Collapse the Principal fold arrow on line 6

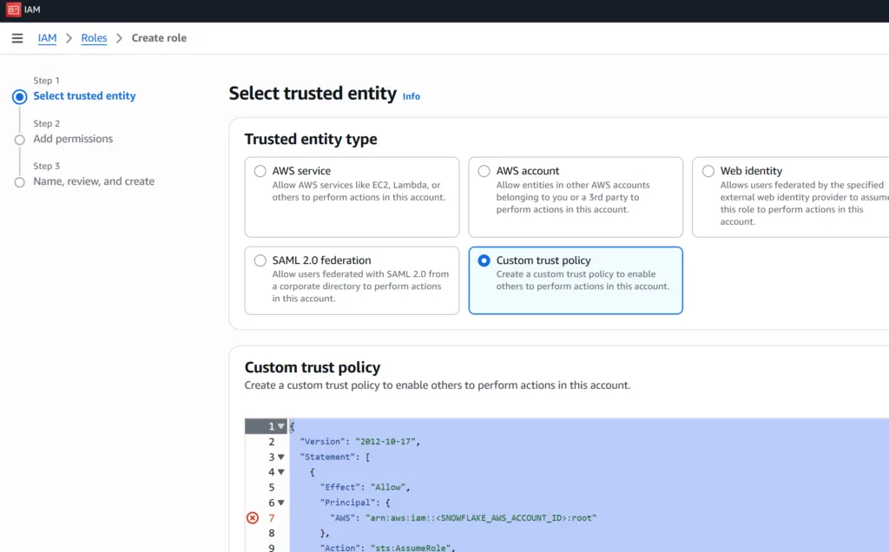280,503
